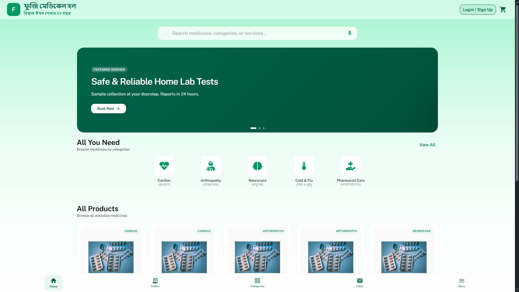Screen dimensions: 519x292
Task: Open the Neurocare product image
Action: click(404, 257)
